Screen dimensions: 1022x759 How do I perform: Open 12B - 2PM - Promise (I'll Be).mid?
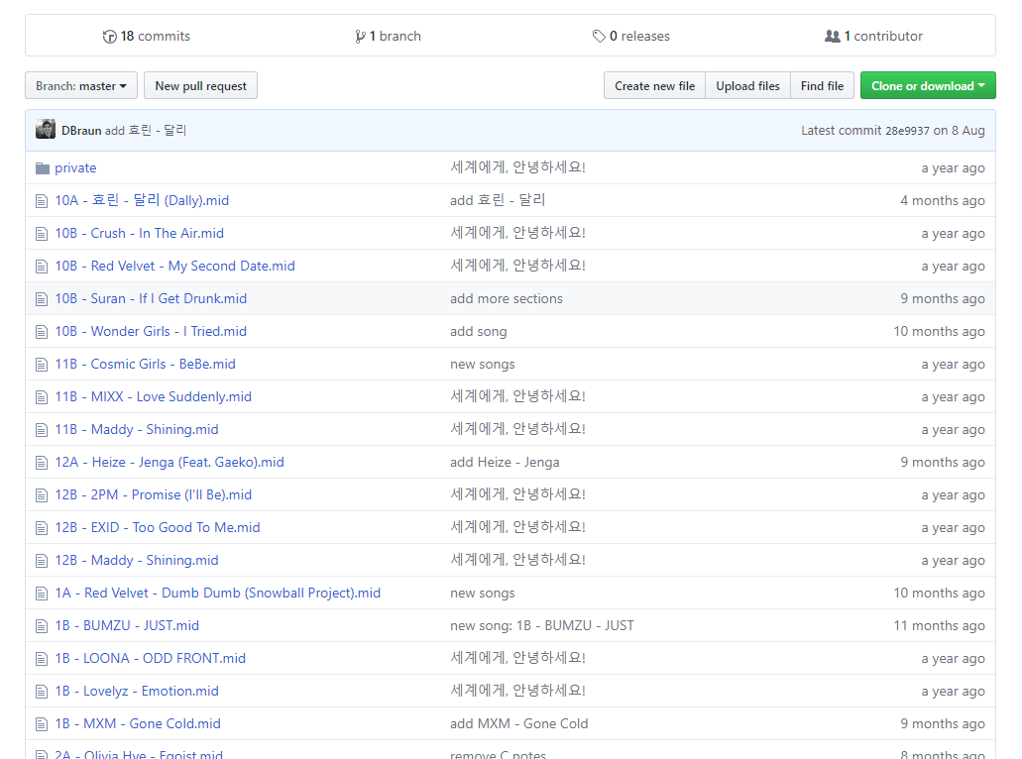click(x=154, y=493)
